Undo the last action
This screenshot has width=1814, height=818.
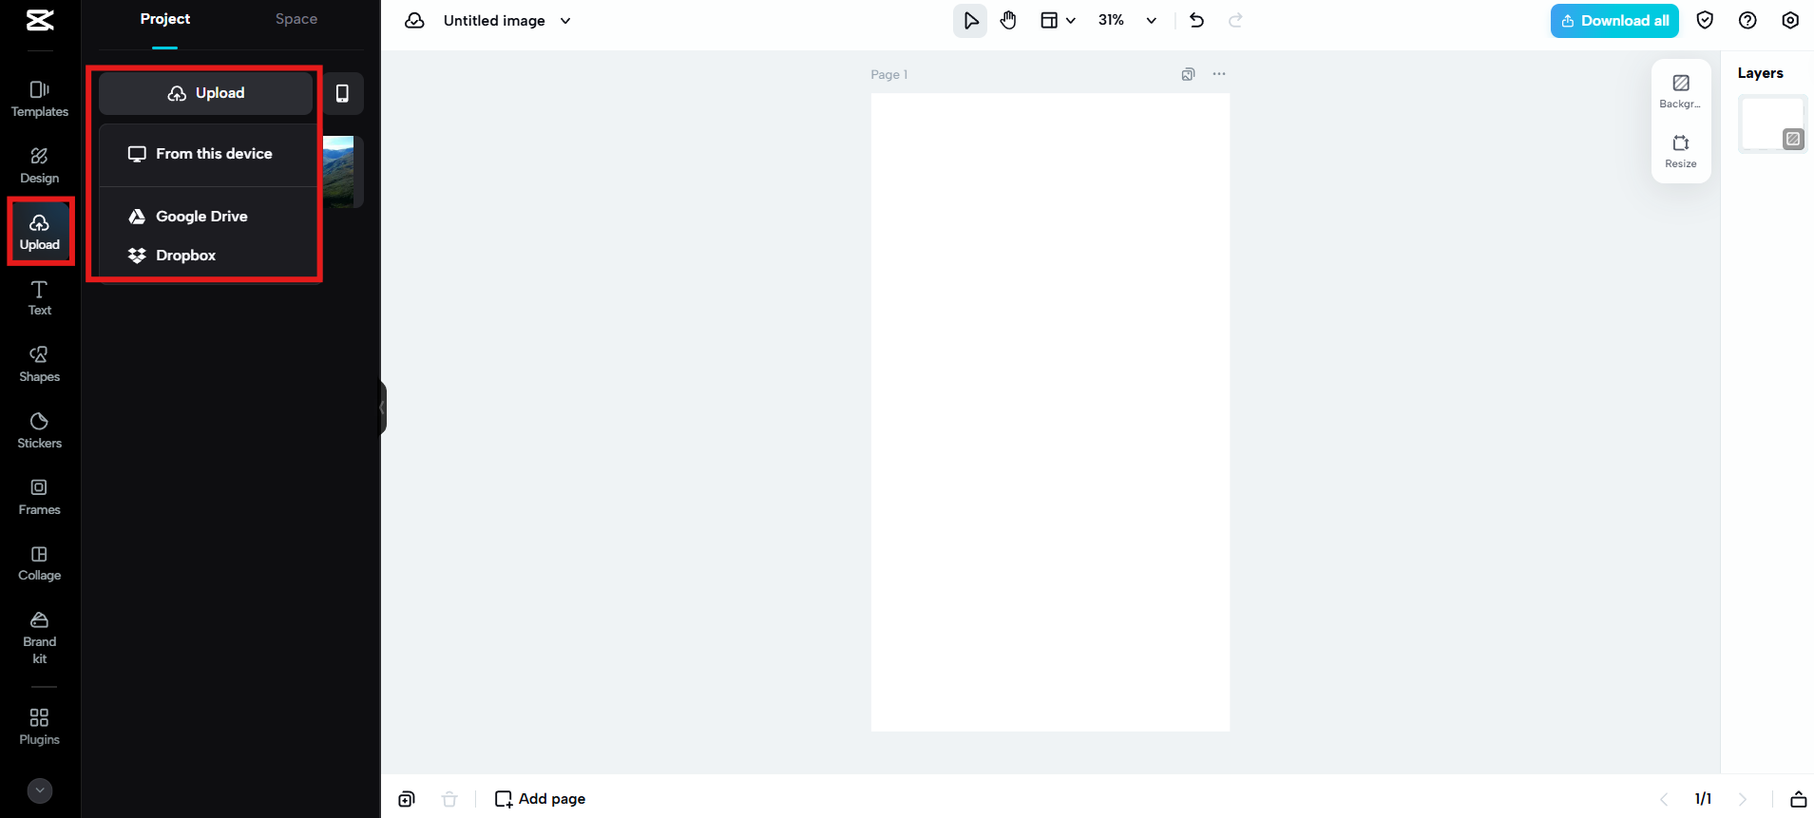tap(1196, 21)
